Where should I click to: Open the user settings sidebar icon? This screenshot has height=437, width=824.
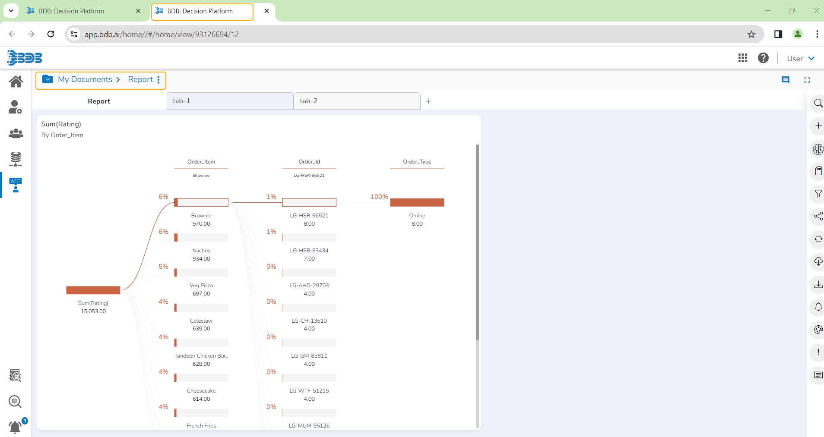click(15, 107)
